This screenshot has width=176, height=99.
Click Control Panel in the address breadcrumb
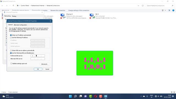click(x=25, y=5)
